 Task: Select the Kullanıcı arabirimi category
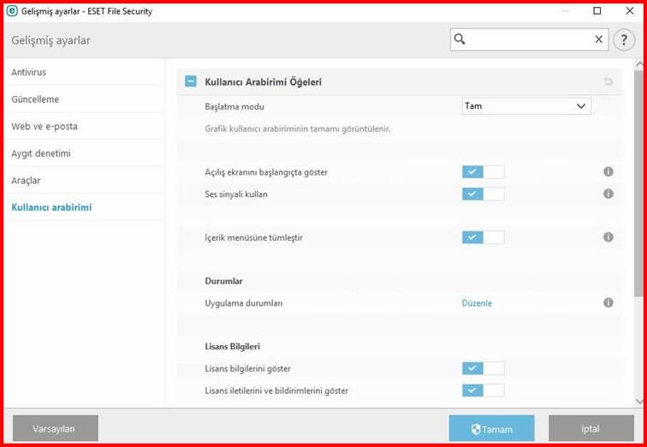[84, 207]
